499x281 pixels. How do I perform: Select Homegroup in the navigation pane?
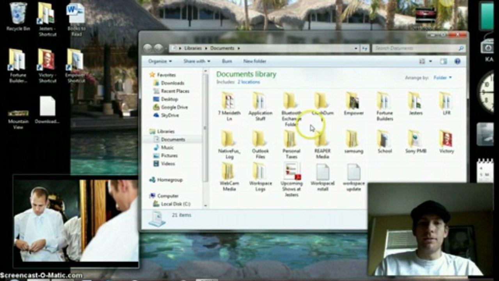point(166,180)
